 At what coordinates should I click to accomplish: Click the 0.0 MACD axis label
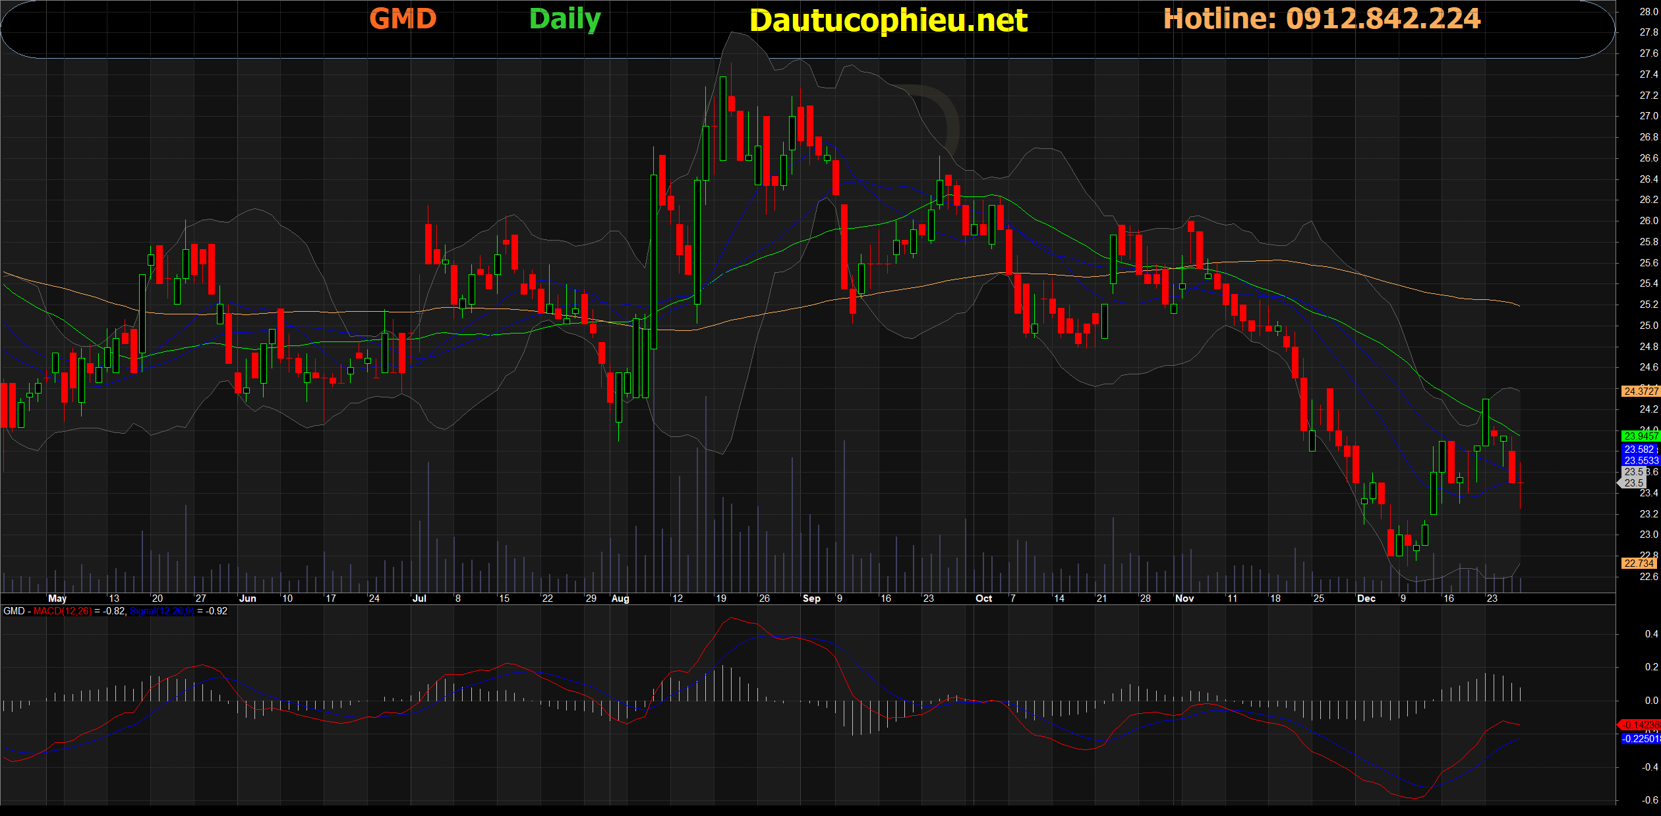coord(1651,701)
